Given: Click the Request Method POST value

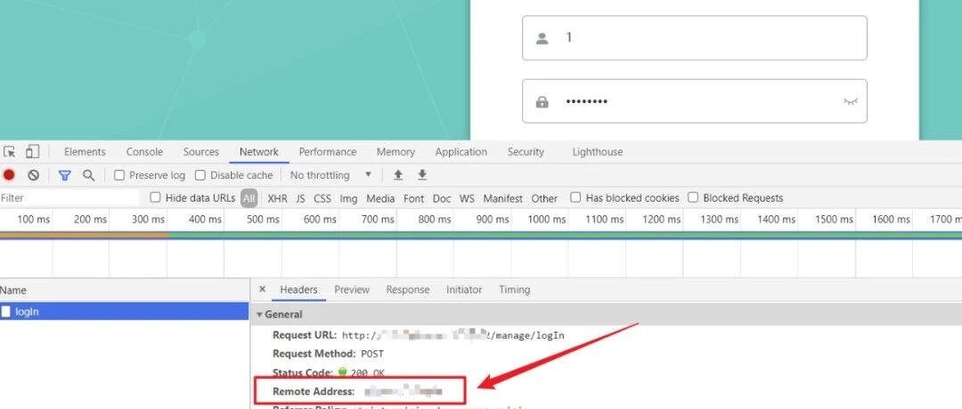Looking at the screenshot, I should point(372,354).
